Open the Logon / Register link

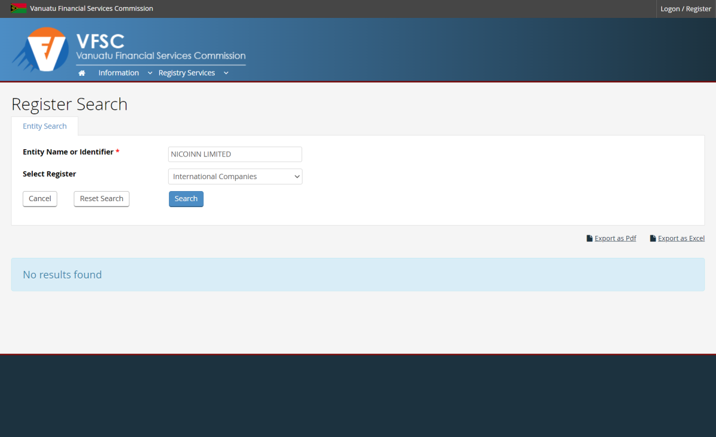tap(686, 9)
